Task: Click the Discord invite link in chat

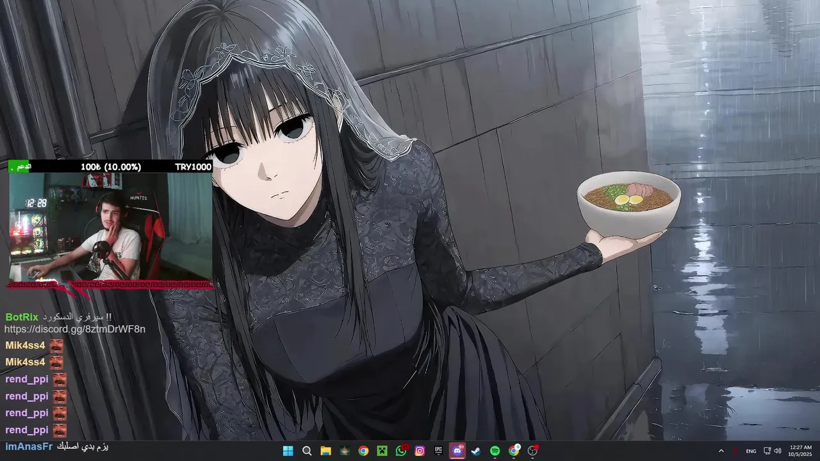Action: pos(75,329)
